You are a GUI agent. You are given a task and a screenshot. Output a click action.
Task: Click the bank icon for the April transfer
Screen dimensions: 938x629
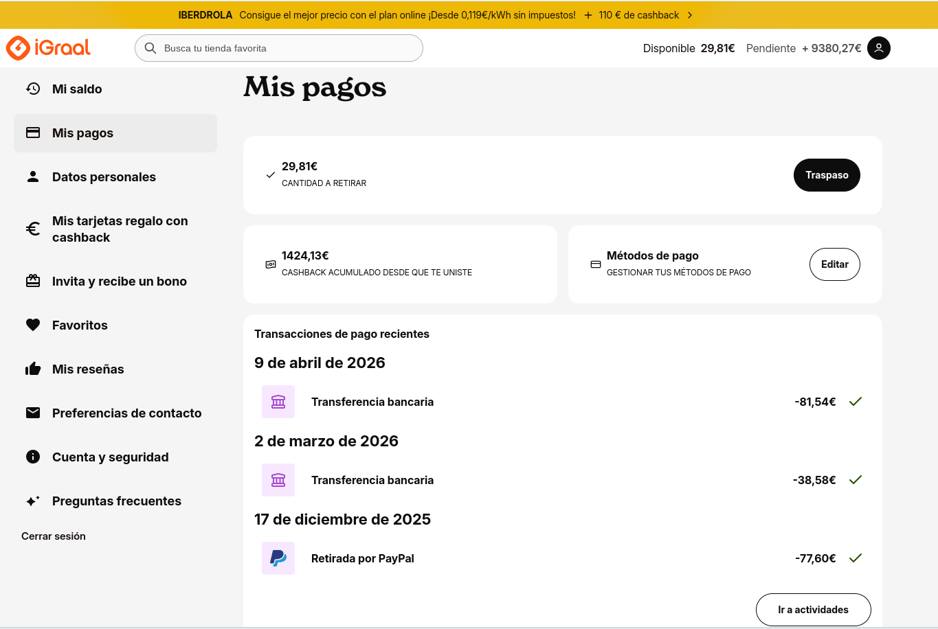point(278,402)
